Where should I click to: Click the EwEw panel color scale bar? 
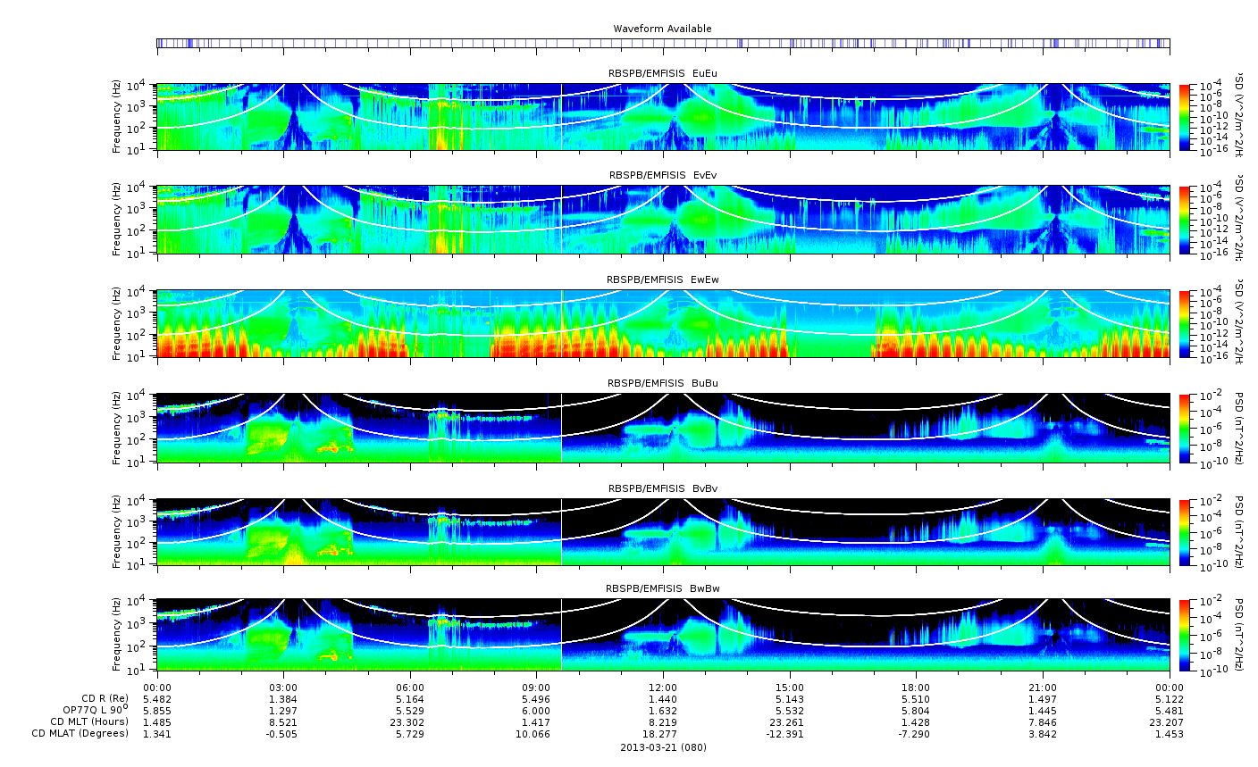(1185, 324)
